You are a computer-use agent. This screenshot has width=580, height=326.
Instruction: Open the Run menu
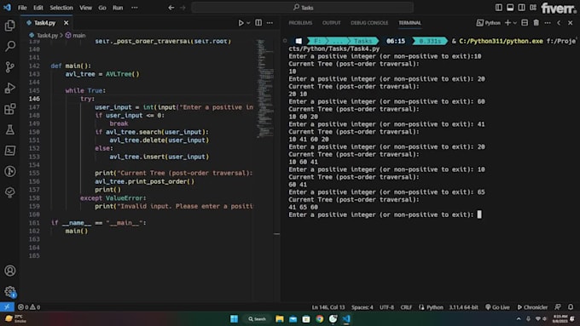(118, 8)
